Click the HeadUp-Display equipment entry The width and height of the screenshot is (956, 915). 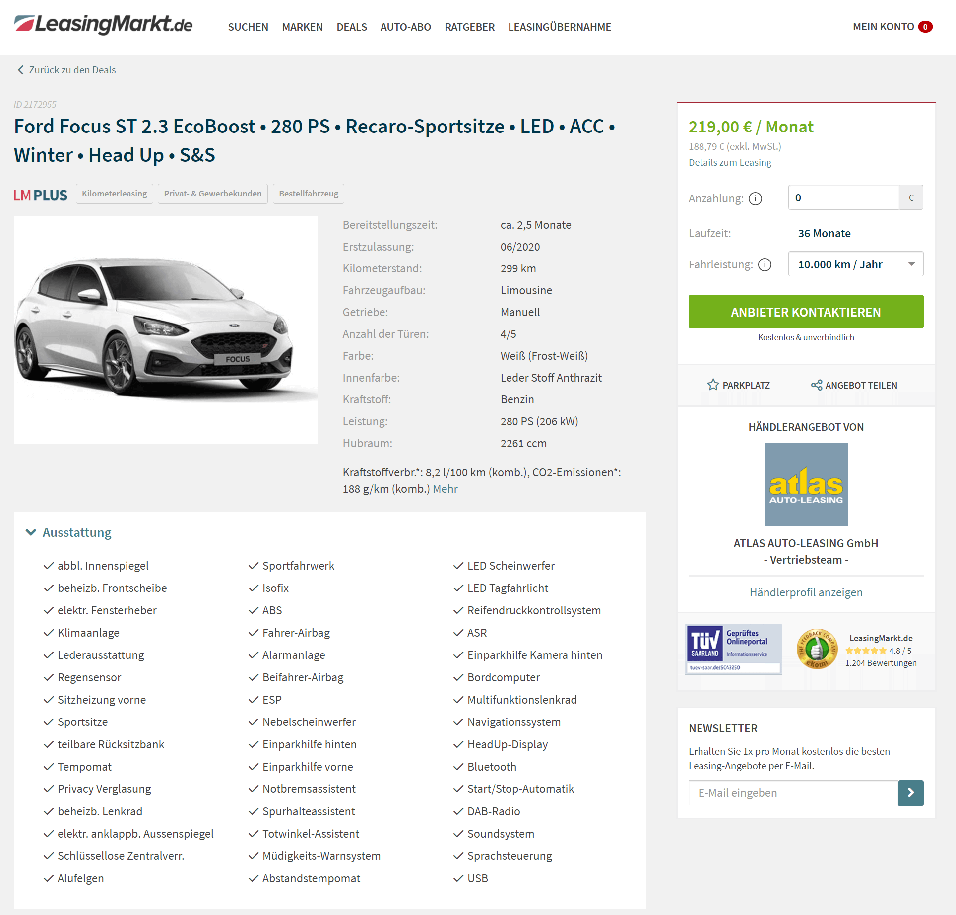pos(508,744)
